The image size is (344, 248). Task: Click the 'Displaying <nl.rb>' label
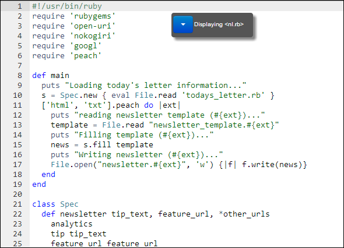coord(219,24)
